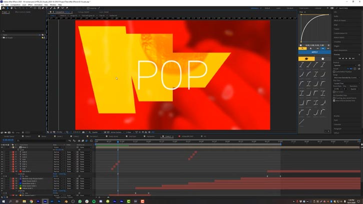Toggle If caching, play cached frames checkbox
The width and height of the screenshot is (363, 204).
click(334, 98)
